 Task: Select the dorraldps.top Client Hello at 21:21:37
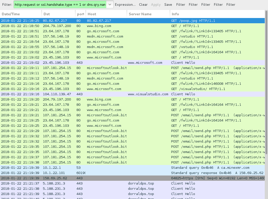coord(132,183)
